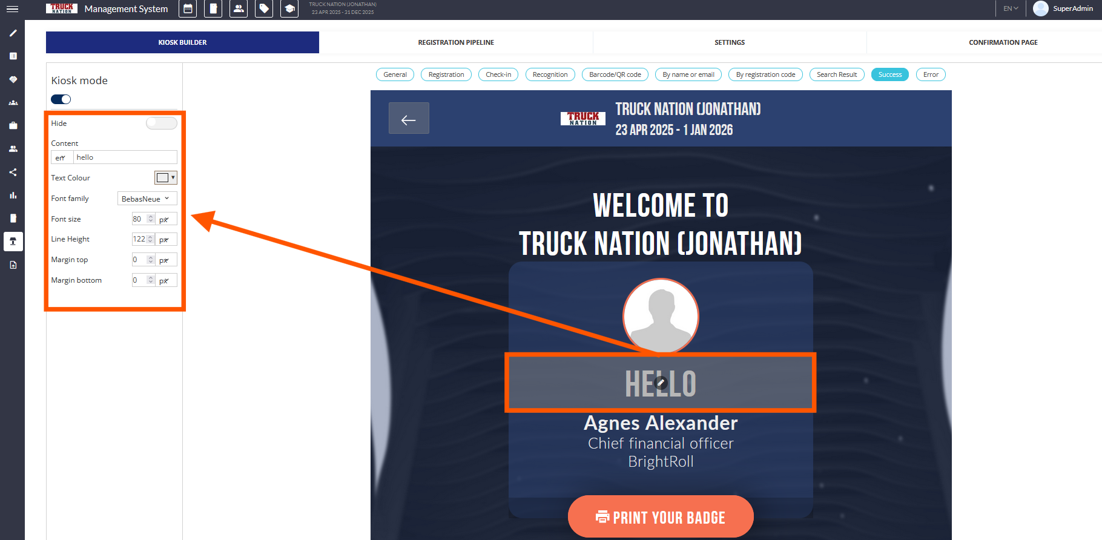Click the briefcase icon in the sidebar
Image resolution: width=1102 pixels, height=540 pixels.
tap(13, 126)
